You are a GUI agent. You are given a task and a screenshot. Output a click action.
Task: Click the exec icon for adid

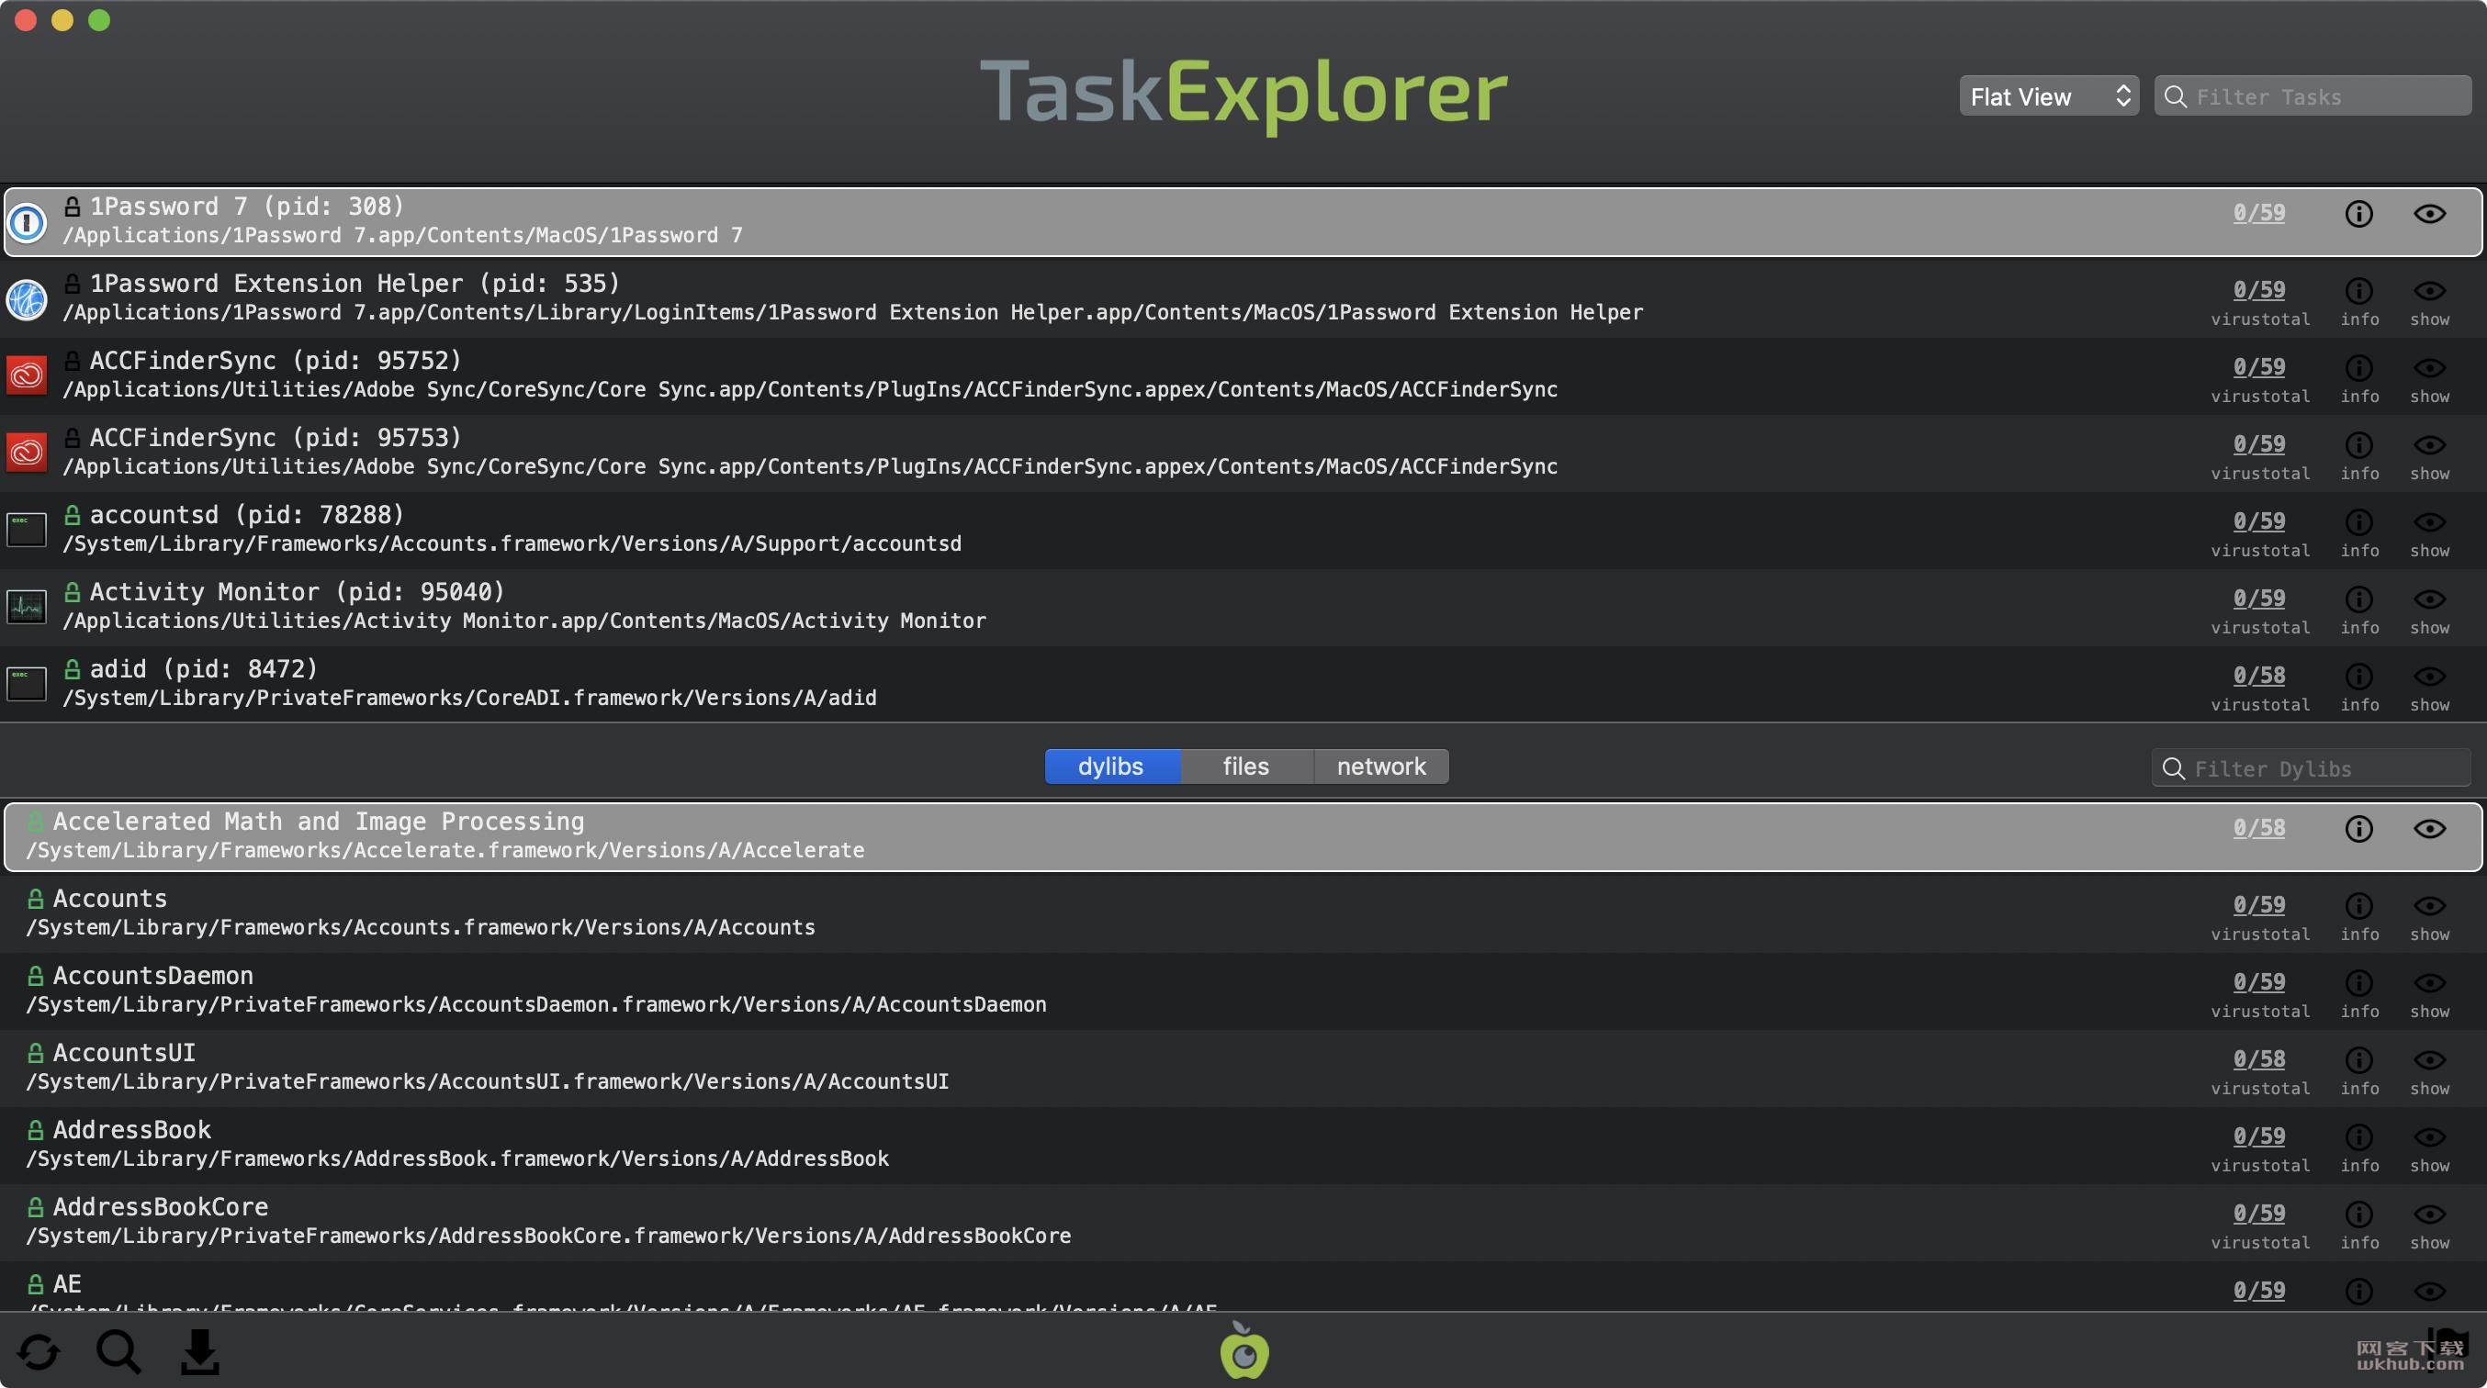tap(27, 683)
